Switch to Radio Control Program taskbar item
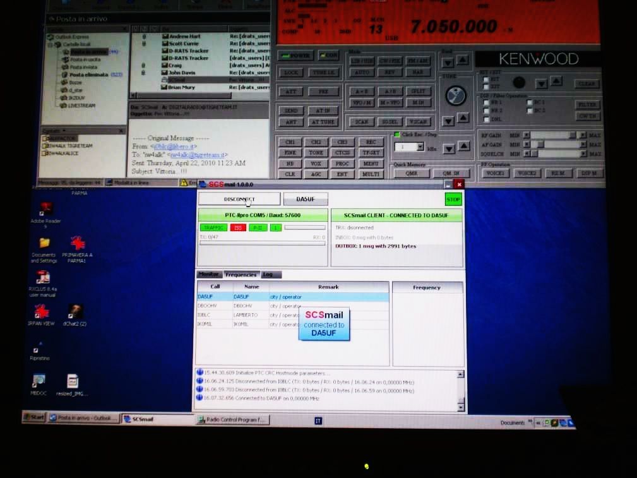Image resolution: width=637 pixels, height=478 pixels. [x=233, y=420]
